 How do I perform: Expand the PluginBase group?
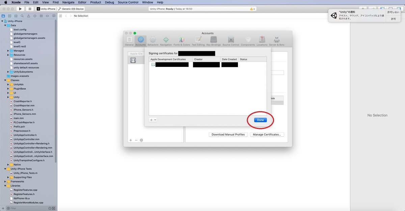point(8,88)
